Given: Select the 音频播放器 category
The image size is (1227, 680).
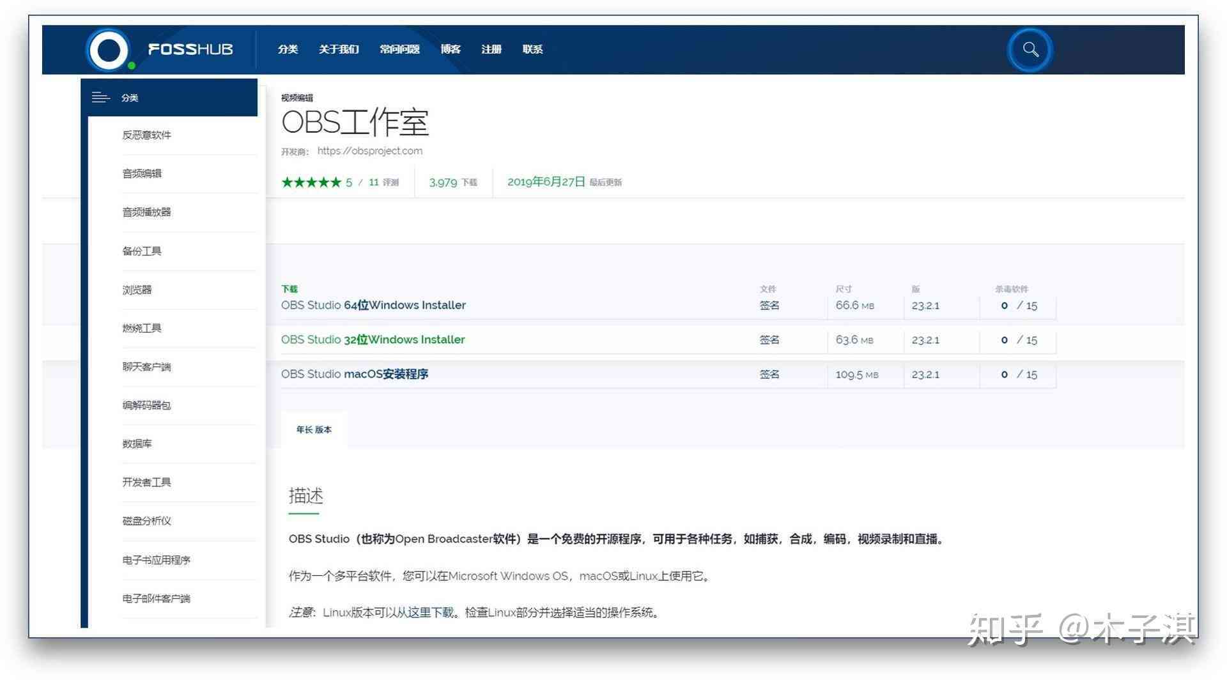Looking at the screenshot, I should point(146,212).
